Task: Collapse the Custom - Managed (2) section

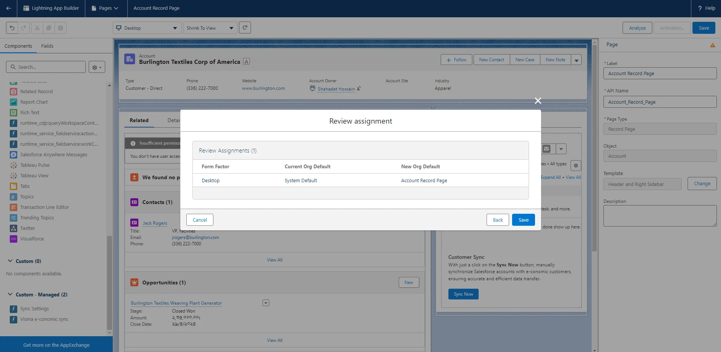Action: point(10,294)
